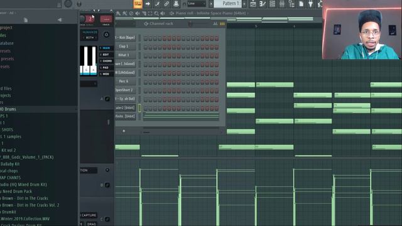
Task: Open the Piano roll view icon
Action: click(x=263, y=4)
